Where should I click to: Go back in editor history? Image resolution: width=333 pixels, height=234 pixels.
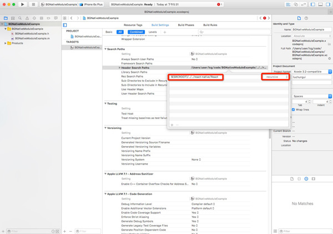(72, 18)
